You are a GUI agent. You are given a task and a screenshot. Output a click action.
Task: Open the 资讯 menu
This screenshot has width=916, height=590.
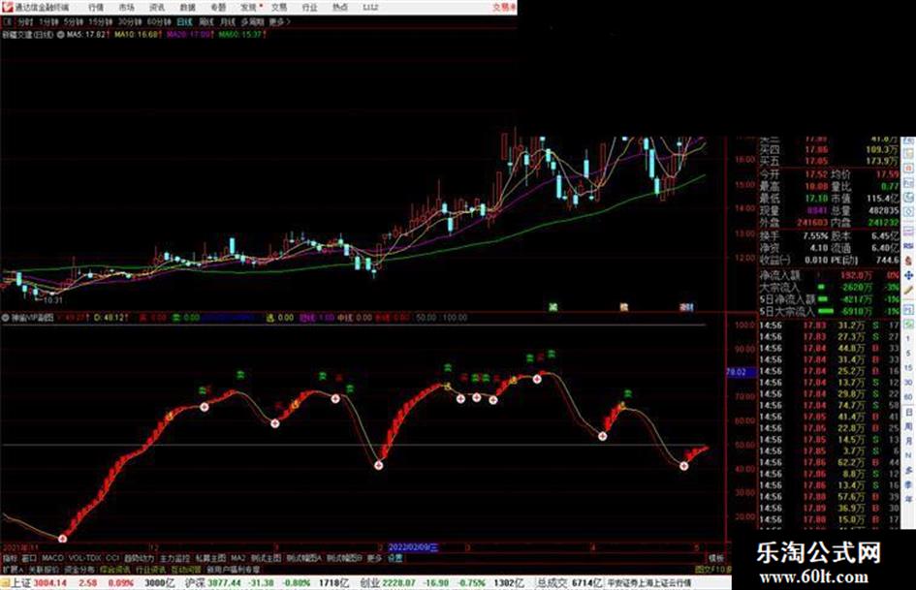pos(157,8)
